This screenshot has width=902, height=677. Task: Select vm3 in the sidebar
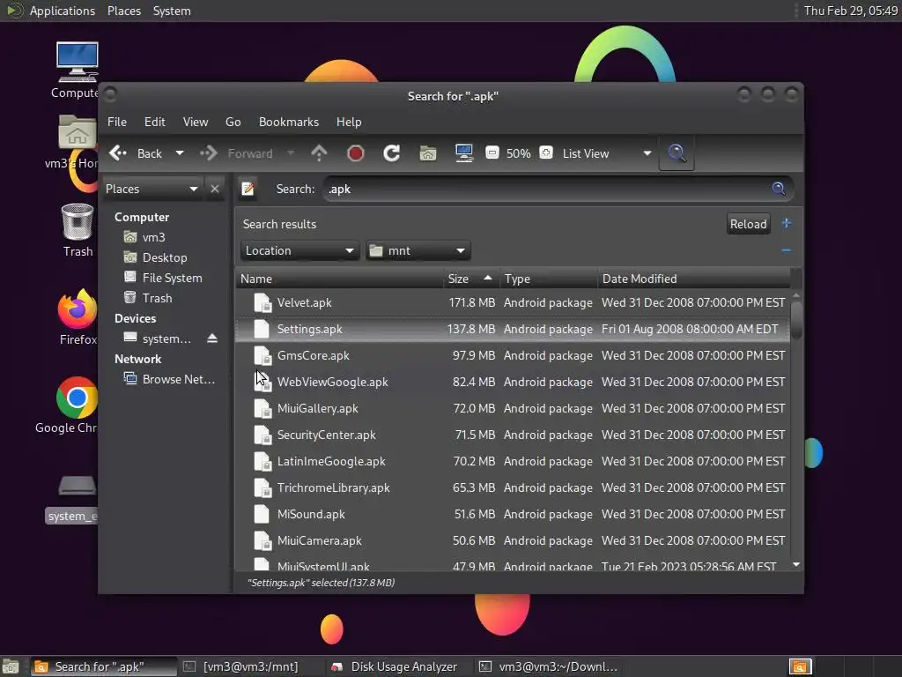point(153,237)
